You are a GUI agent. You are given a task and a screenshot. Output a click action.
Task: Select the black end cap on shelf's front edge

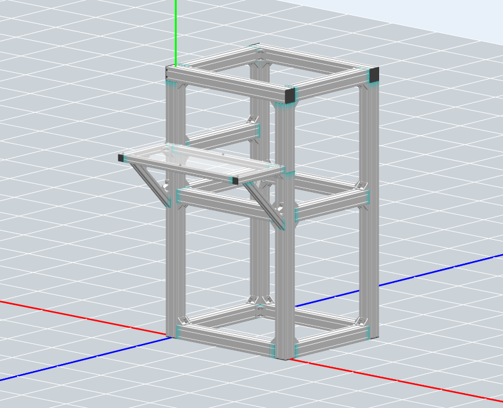click(235, 181)
